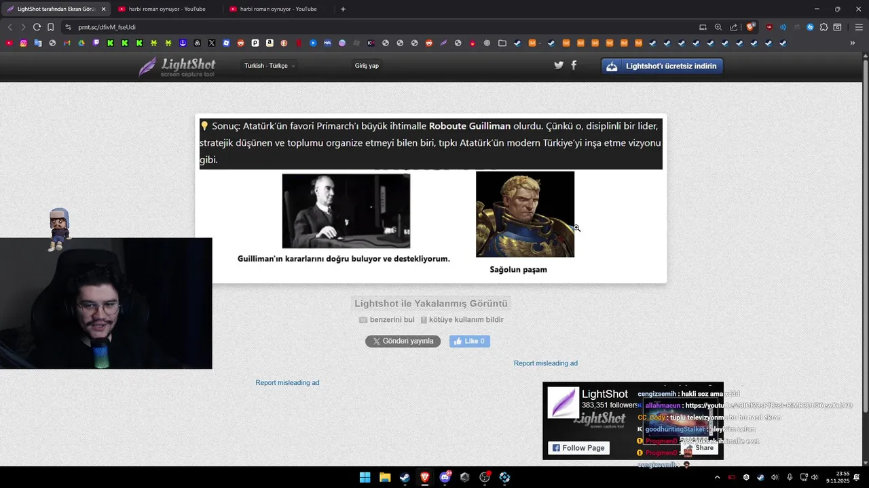Screen dimensions: 869x488
Task: Open the Instagram bookmark icon
Action: [23, 43]
